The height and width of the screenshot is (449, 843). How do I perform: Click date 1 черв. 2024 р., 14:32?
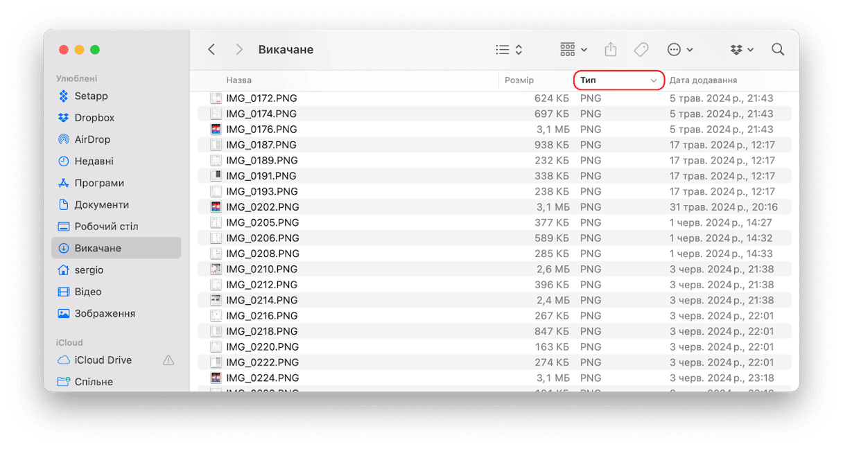(x=721, y=238)
